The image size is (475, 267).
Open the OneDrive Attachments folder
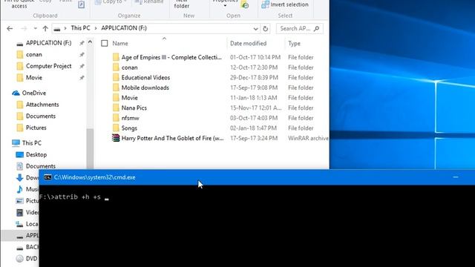pos(42,105)
